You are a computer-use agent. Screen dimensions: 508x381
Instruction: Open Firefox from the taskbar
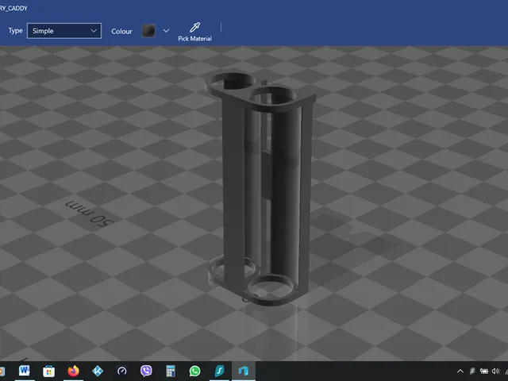tap(73, 371)
